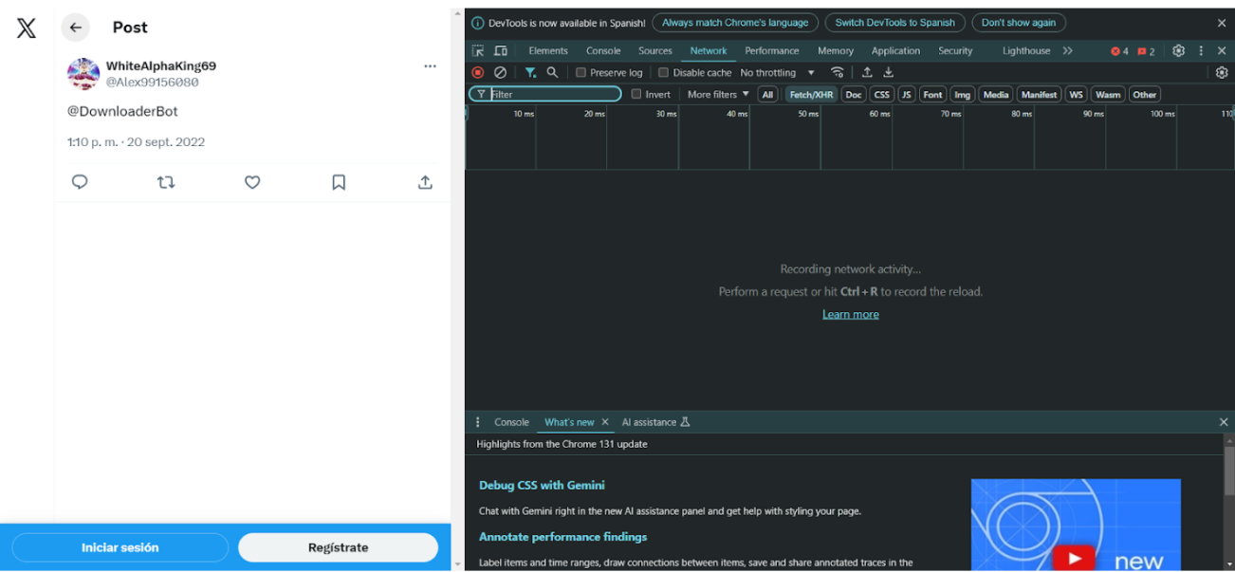Viewport: 1235px width, 572px height.
Task: Open the Lighthouse tab
Action: pyautogui.click(x=1025, y=51)
